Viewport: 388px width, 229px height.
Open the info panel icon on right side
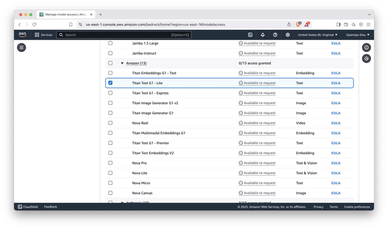[366, 48]
